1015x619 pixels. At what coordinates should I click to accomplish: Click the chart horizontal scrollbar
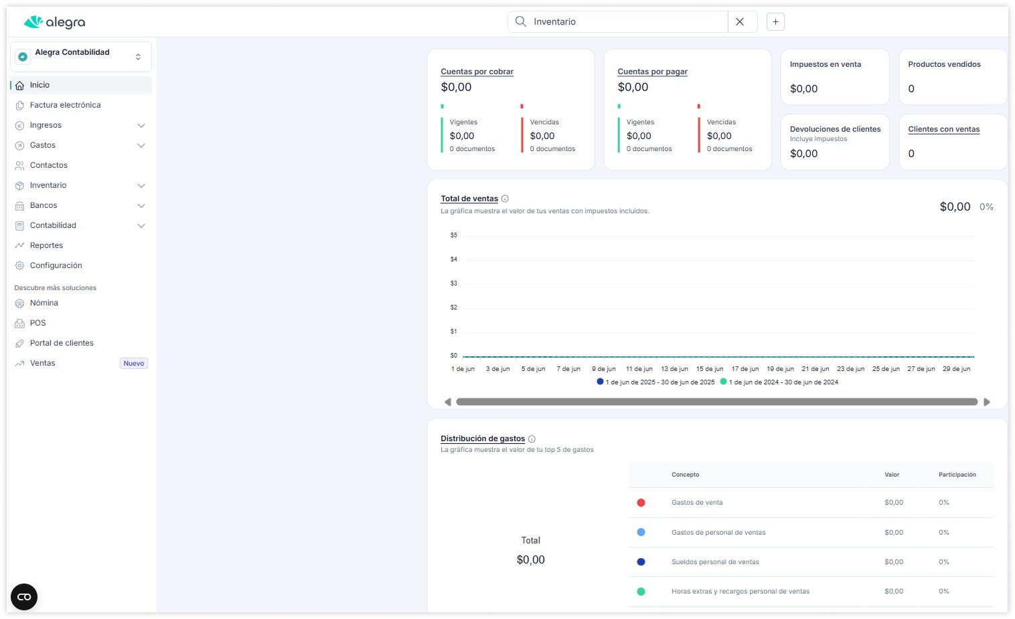click(717, 402)
